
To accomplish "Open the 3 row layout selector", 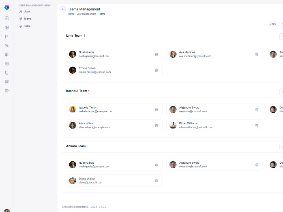I will [273, 24].
